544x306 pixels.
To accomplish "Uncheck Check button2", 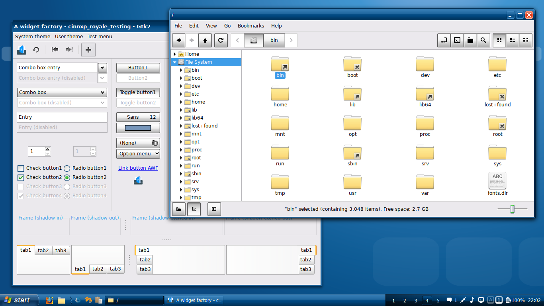I will (x=21, y=177).
